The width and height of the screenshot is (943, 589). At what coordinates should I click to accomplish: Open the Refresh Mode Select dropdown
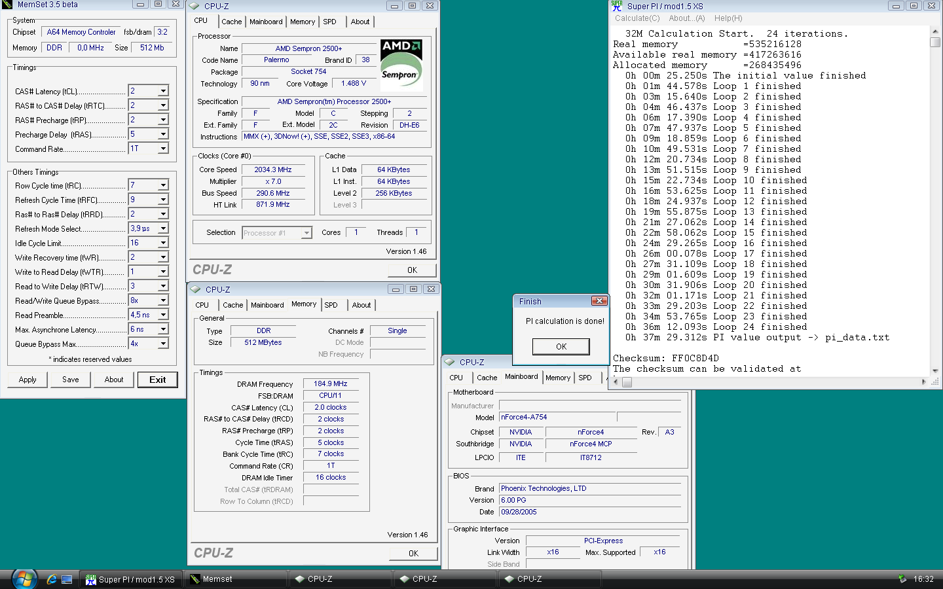[x=163, y=228]
